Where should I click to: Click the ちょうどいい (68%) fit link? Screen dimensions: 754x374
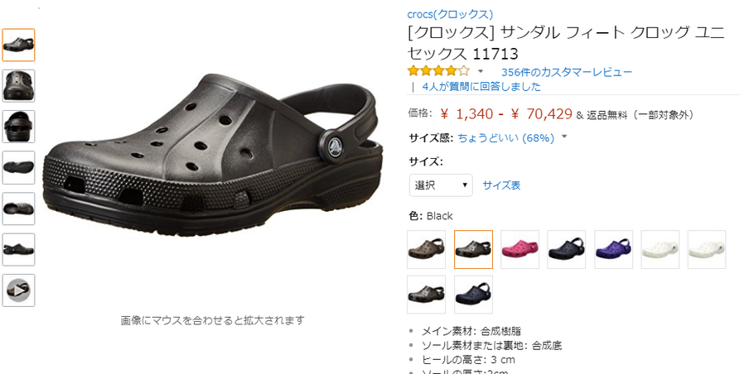[x=506, y=138]
